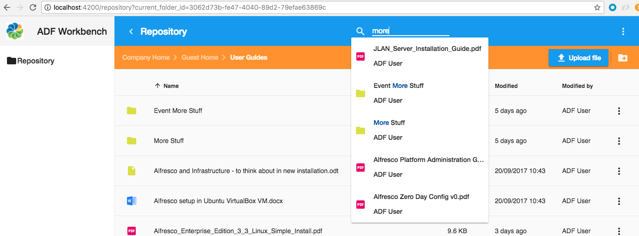Click the create new folder icon
This screenshot has width=639, height=236.
click(623, 58)
